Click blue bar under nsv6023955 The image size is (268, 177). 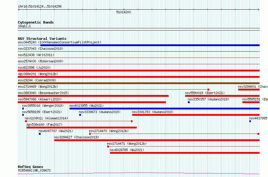tap(164, 109)
